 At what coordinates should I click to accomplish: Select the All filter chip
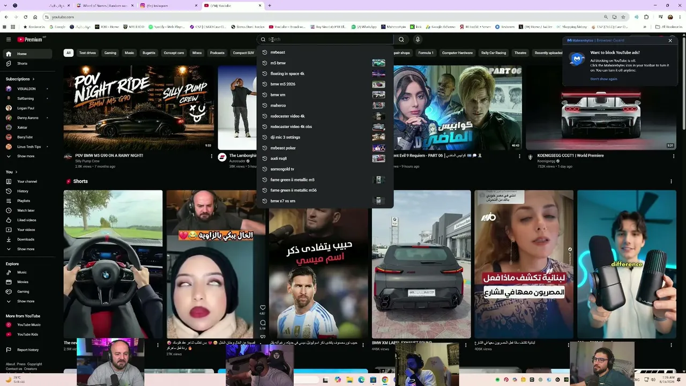(x=68, y=53)
